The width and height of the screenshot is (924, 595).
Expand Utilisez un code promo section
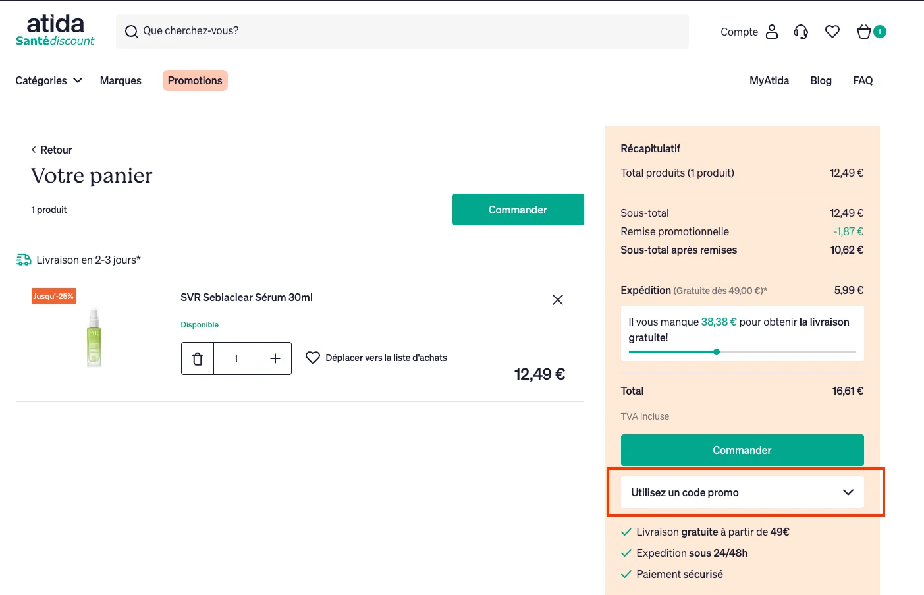click(x=742, y=492)
